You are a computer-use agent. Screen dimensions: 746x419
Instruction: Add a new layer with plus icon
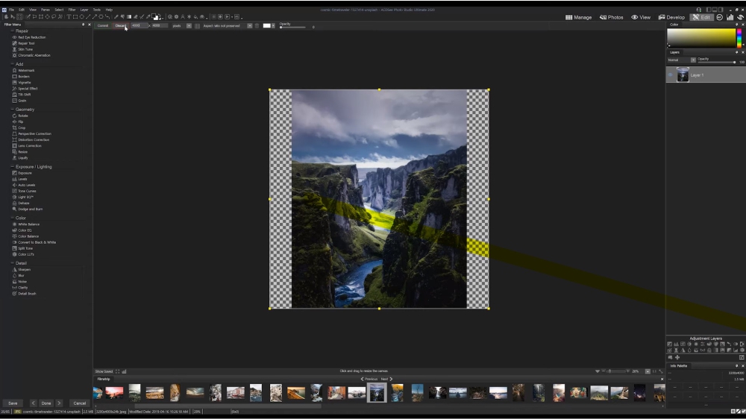(x=677, y=357)
